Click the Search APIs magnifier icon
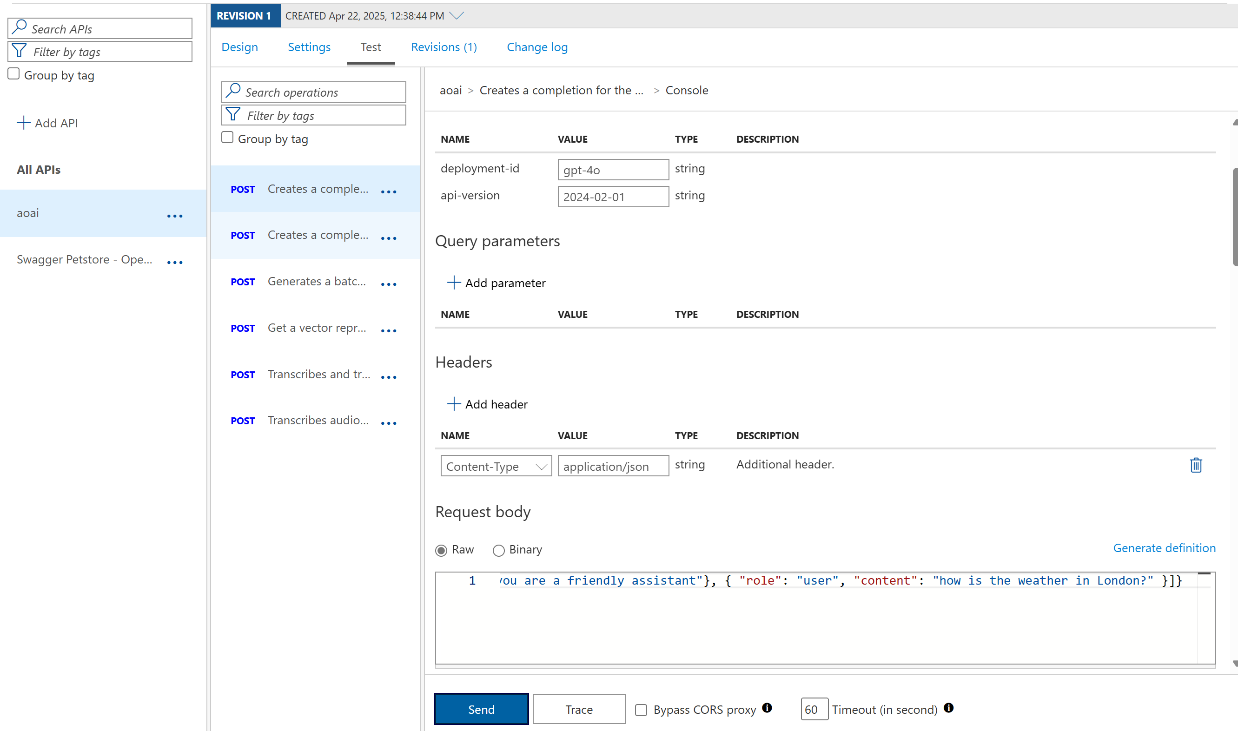 (19, 26)
